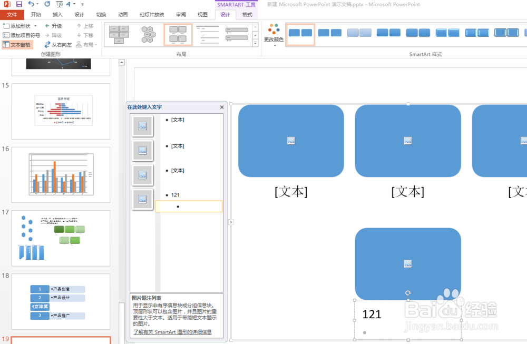Click the first [文本] caption under the shape
Viewport: 527px width, 344px height.
pos(291,191)
